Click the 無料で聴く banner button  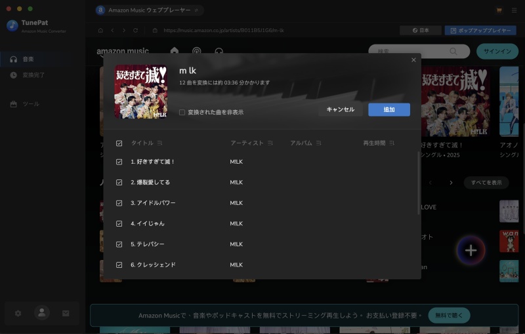(x=449, y=315)
